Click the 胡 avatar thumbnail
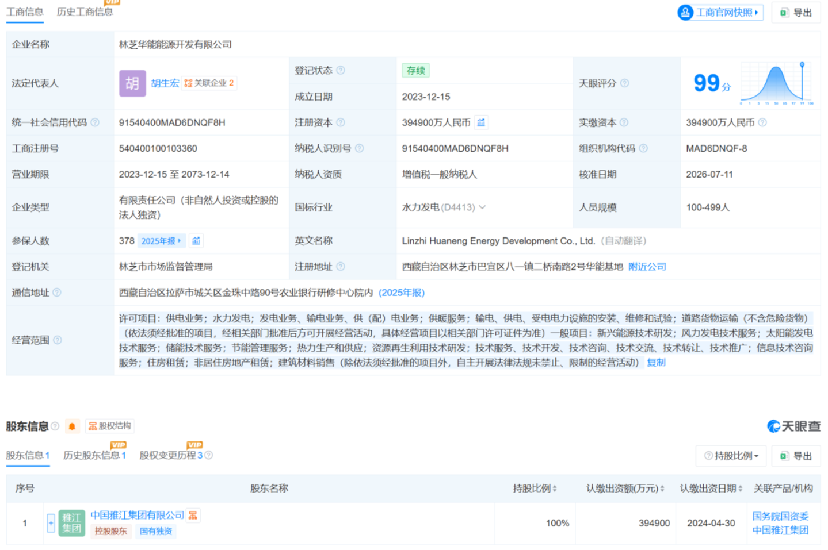The width and height of the screenshot is (828, 550). pyautogui.click(x=132, y=83)
